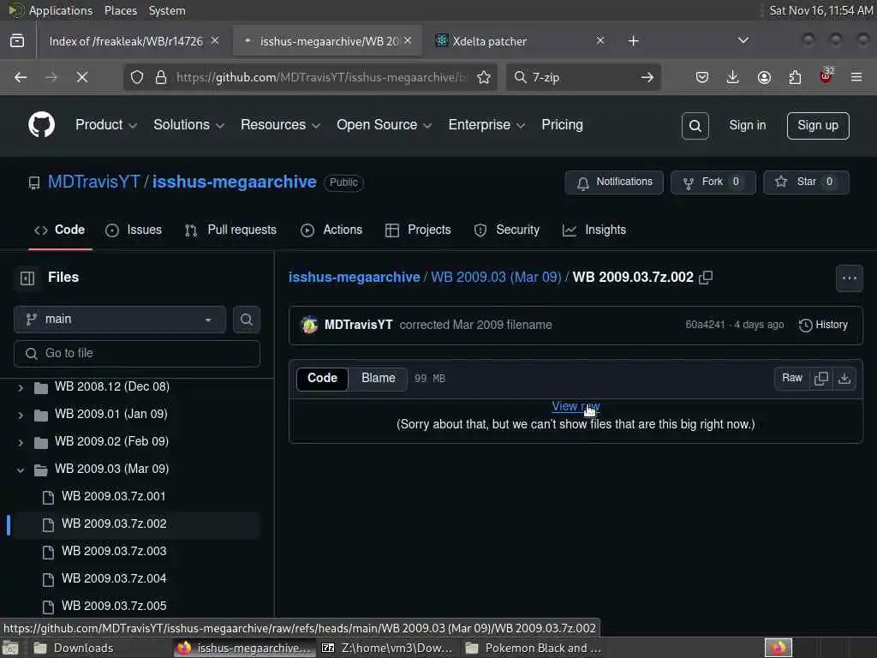Click the Firefox icon in the system tray
The image size is (877, 658).
778,648
